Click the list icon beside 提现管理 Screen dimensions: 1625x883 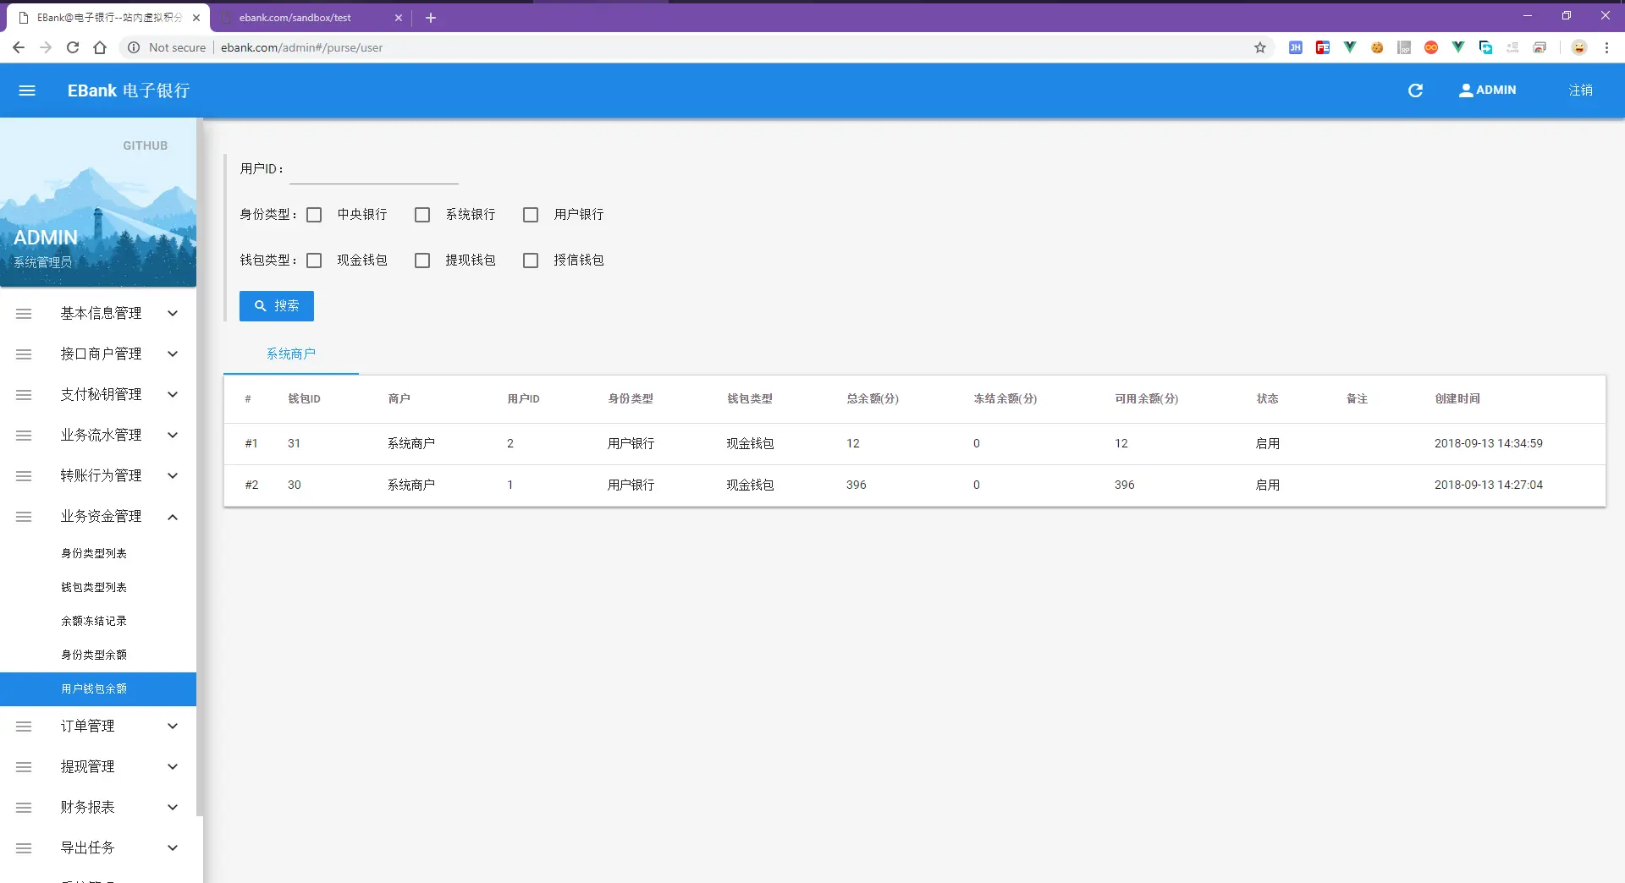(x=24, y=767)
